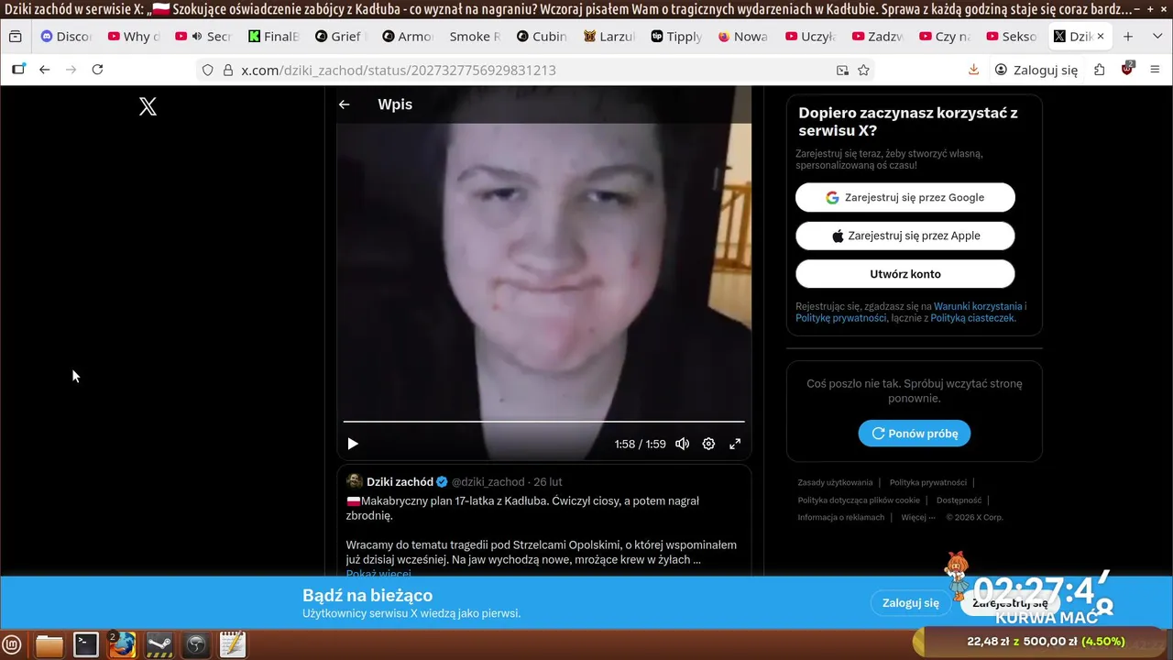Open browser downloads panel
The image size is (1173, 660).
pyautogui.click(x=973, y=70)
